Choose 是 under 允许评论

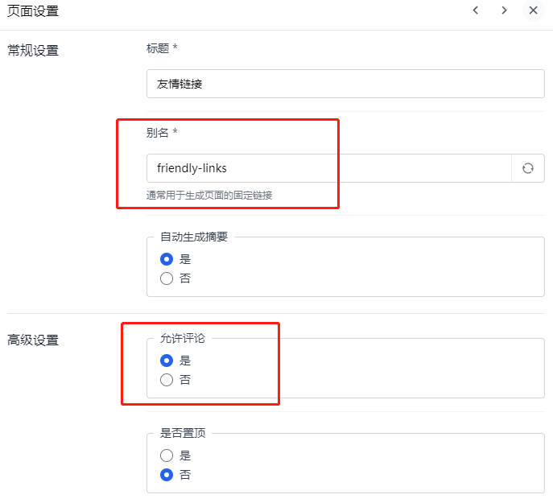(167, 361)
